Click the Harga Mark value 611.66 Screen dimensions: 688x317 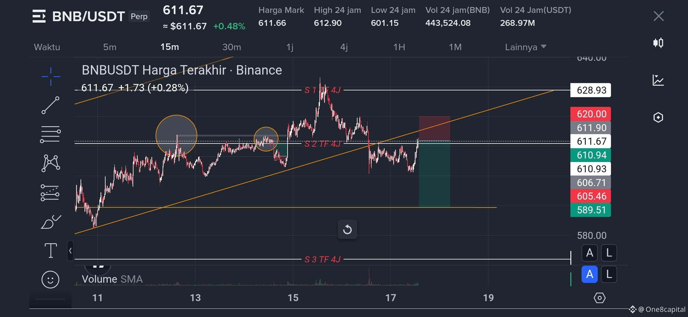[272, 23]
